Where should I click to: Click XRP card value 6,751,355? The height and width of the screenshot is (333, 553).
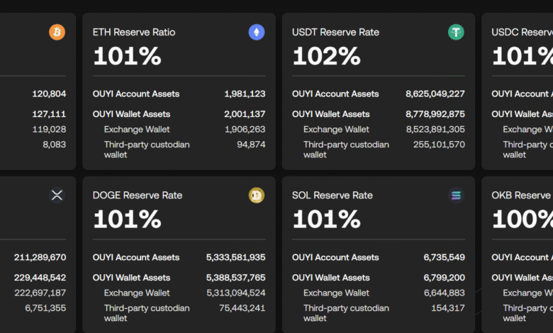[x=45, y=308]
